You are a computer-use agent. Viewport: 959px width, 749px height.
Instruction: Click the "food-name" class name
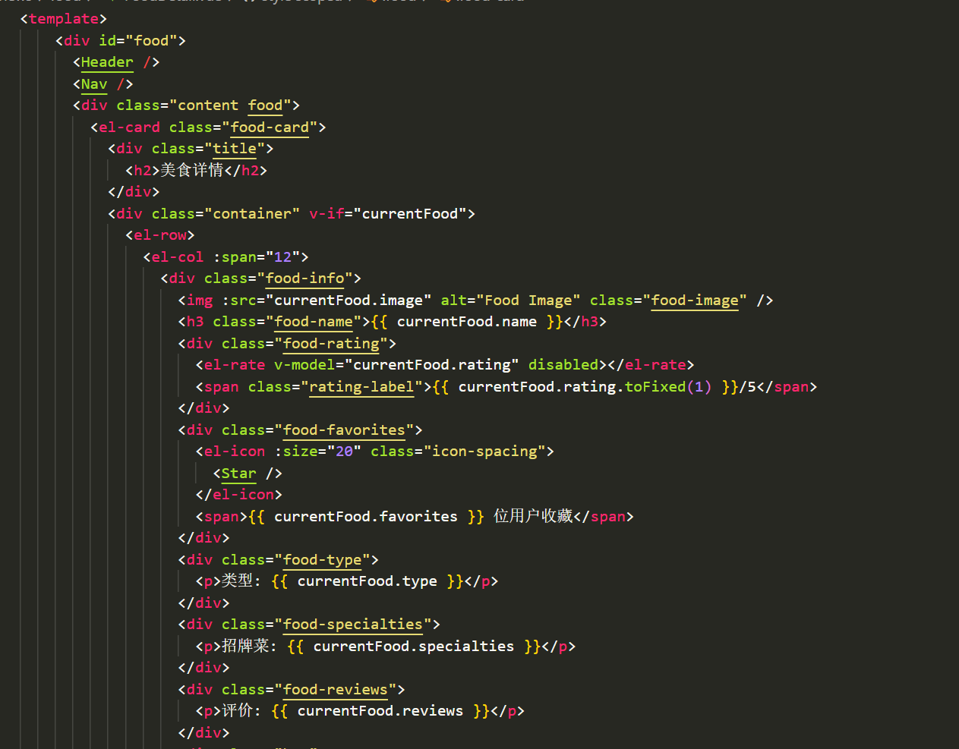click(x=314, y=322)
